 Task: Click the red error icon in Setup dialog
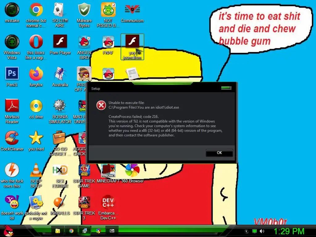(101, 105)
